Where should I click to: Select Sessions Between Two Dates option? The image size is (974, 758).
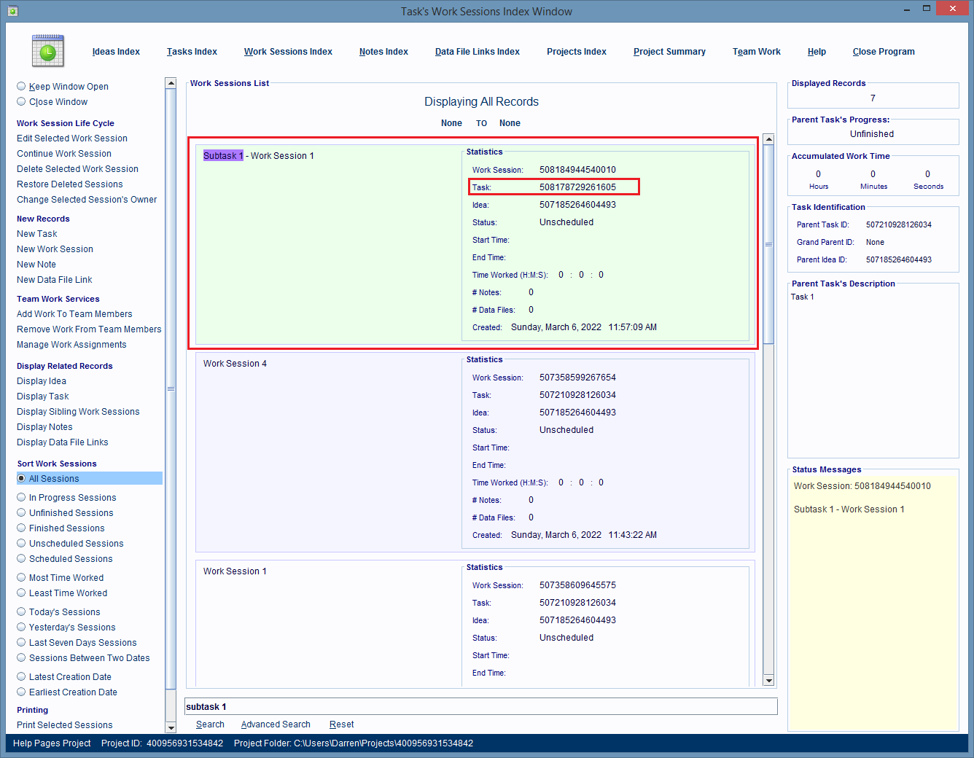click(x=21, y=657)
